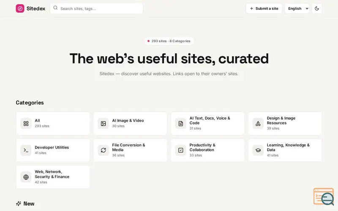Viewport: 338px width, 211px height.
Task: Open the floating browser inspect widget icon
Action: (x=324, y=196)
